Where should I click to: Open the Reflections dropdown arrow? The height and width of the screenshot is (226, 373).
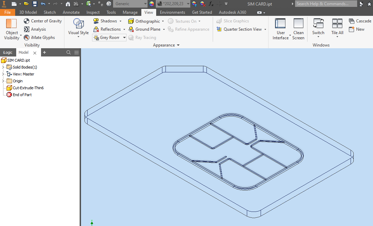(x=124, y=30)
